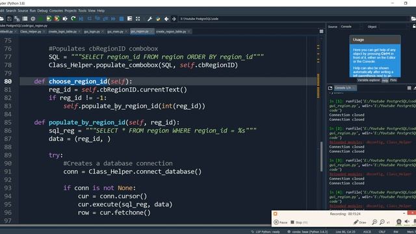Open the Tools menu
The width and height of the screenshot is (416, 234).
click(83, 10)
